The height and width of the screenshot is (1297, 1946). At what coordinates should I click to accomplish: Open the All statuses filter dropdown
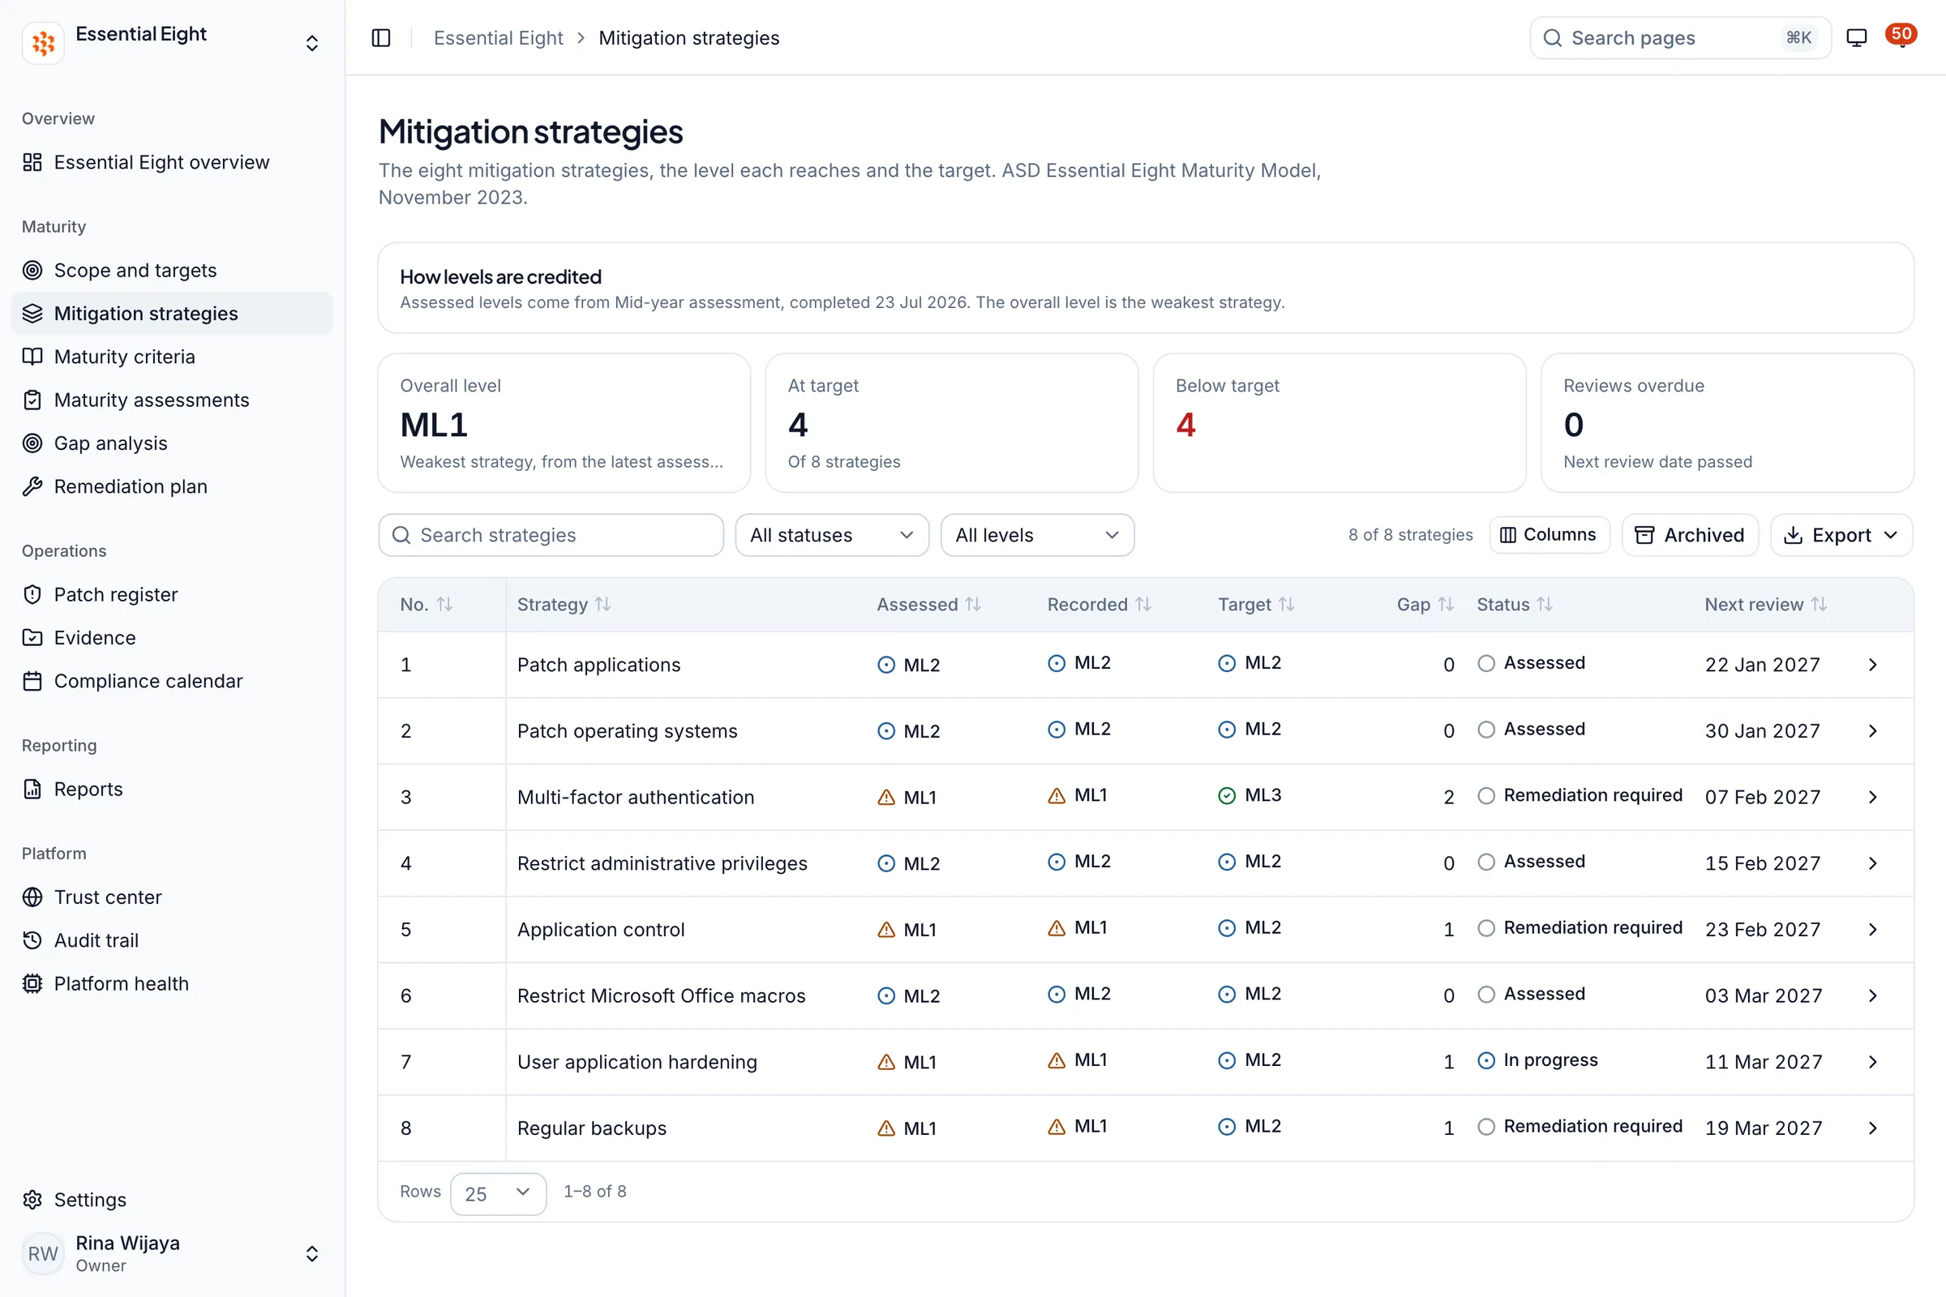point(832,535)
